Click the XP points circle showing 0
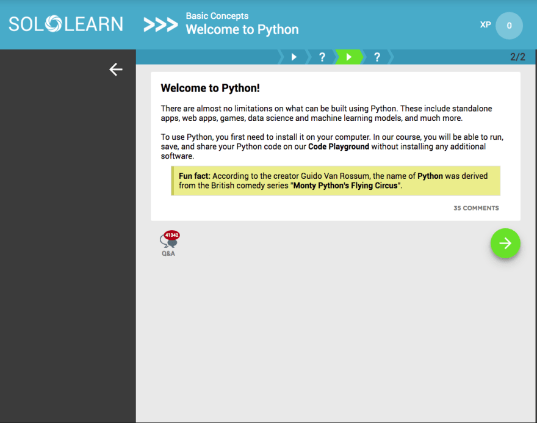 click(x=509, y=26)
